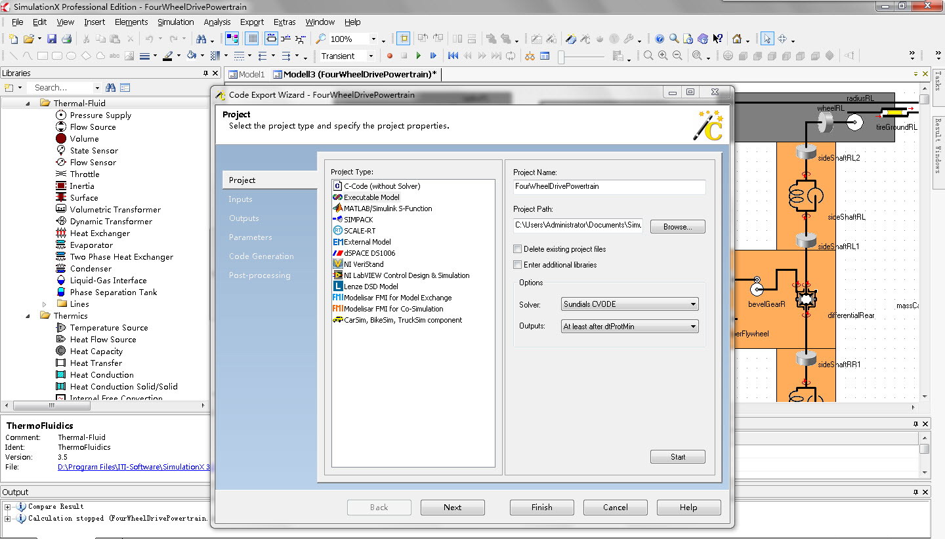Image resolution: width=945 pixels, height=539 pixels.
Task: Click the Cancel button
Action: (616, 508)
